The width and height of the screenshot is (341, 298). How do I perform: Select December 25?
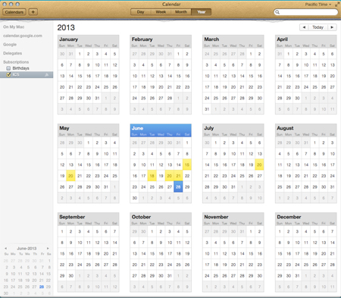tap(306, 265)
